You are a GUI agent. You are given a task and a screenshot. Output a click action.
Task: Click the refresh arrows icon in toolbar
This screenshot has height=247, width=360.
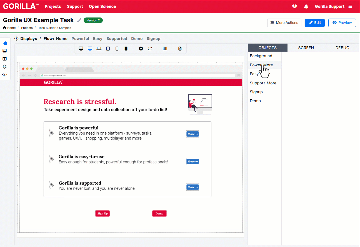click(x=150, y=49)
